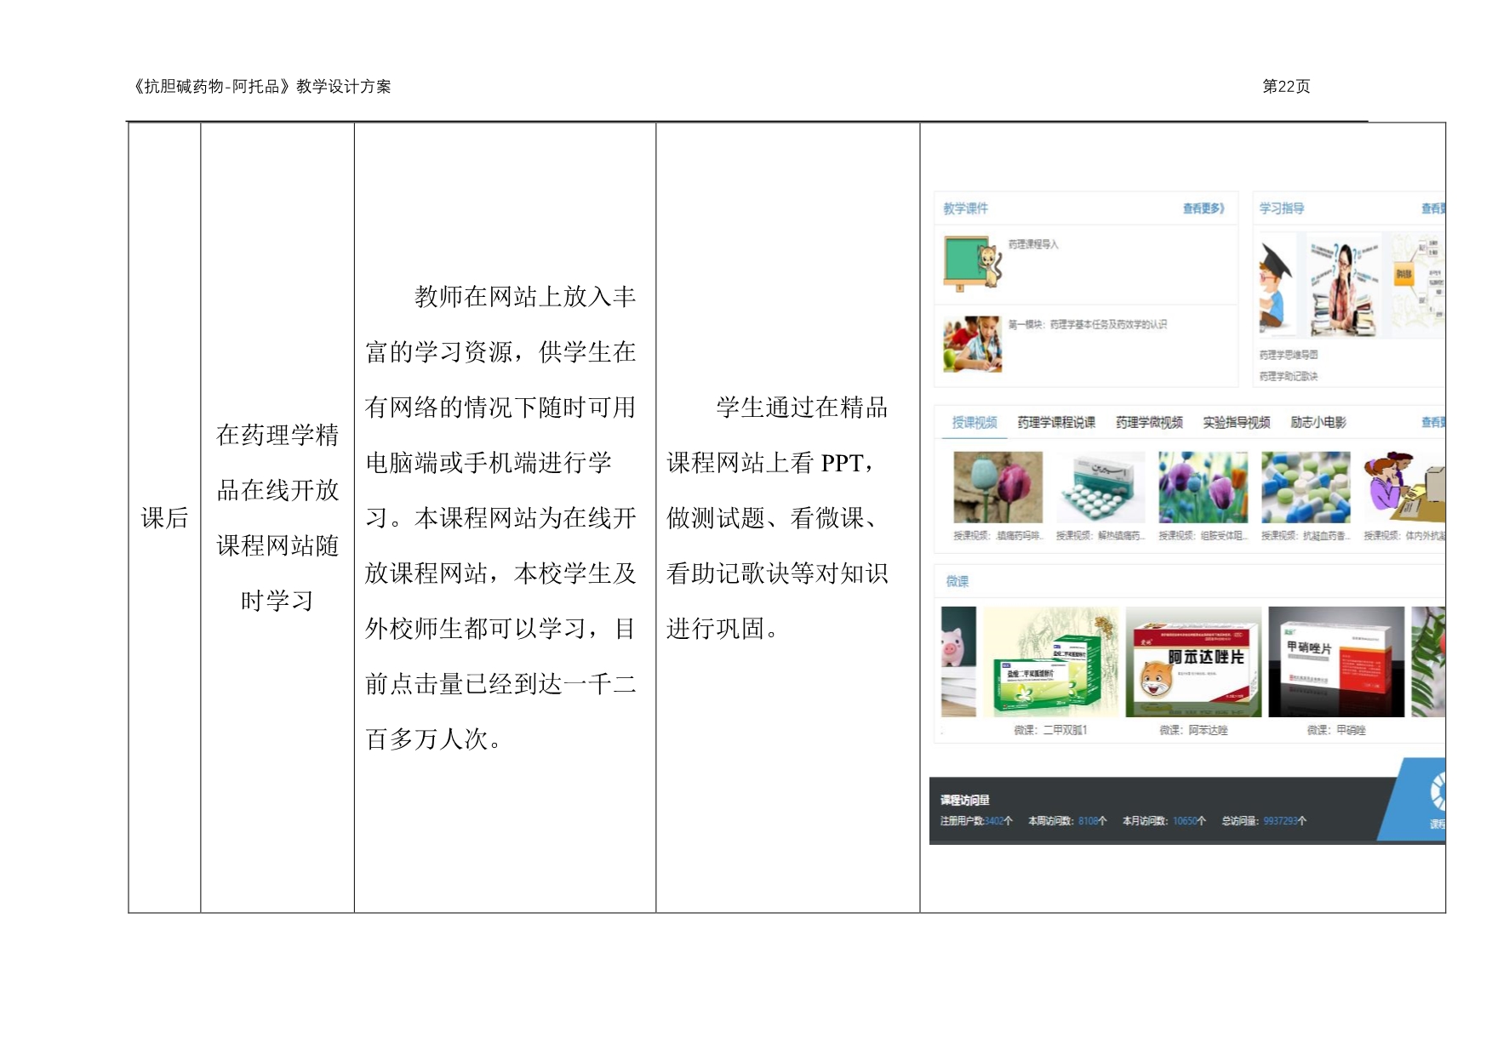Open the 甲硝唑片 micro-lesson image

coord(1335,662)
